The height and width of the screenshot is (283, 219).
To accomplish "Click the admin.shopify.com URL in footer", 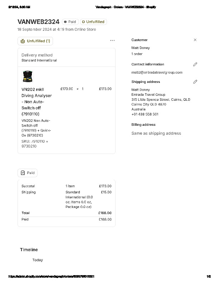I will pos(52,277).
